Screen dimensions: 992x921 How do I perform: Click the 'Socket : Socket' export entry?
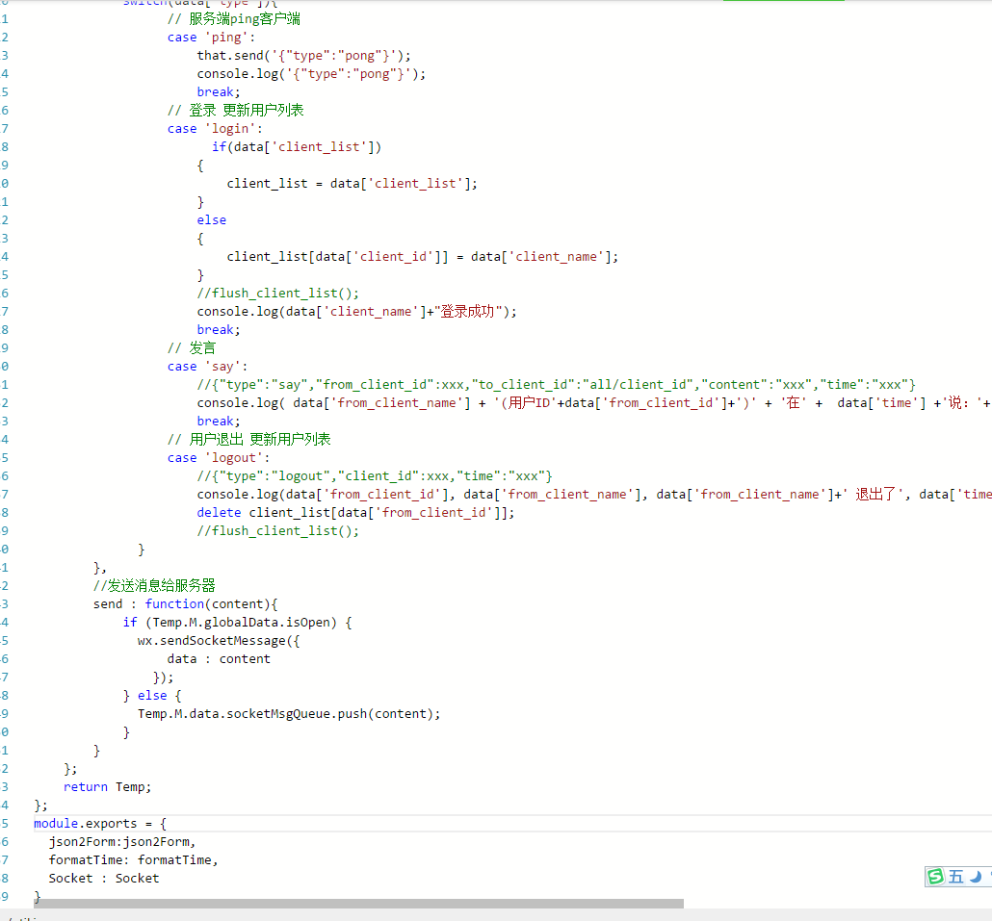click(x=104, y=879)
